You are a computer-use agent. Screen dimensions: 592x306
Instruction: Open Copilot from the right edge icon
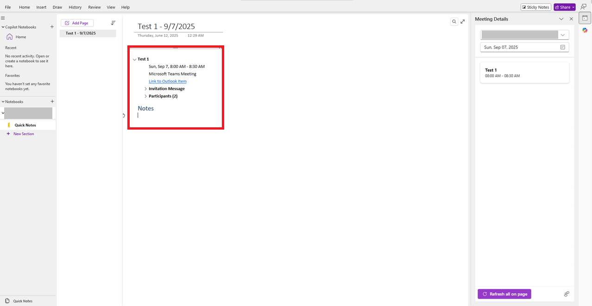585,30
